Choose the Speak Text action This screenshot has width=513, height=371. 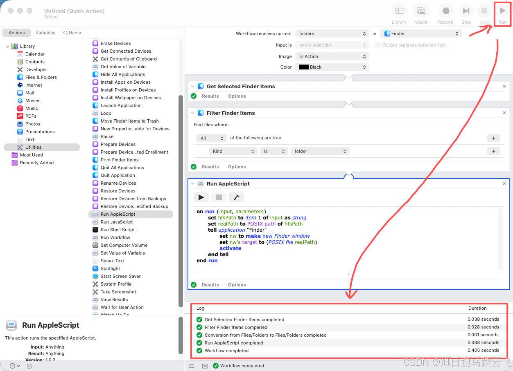coord(112,261)
